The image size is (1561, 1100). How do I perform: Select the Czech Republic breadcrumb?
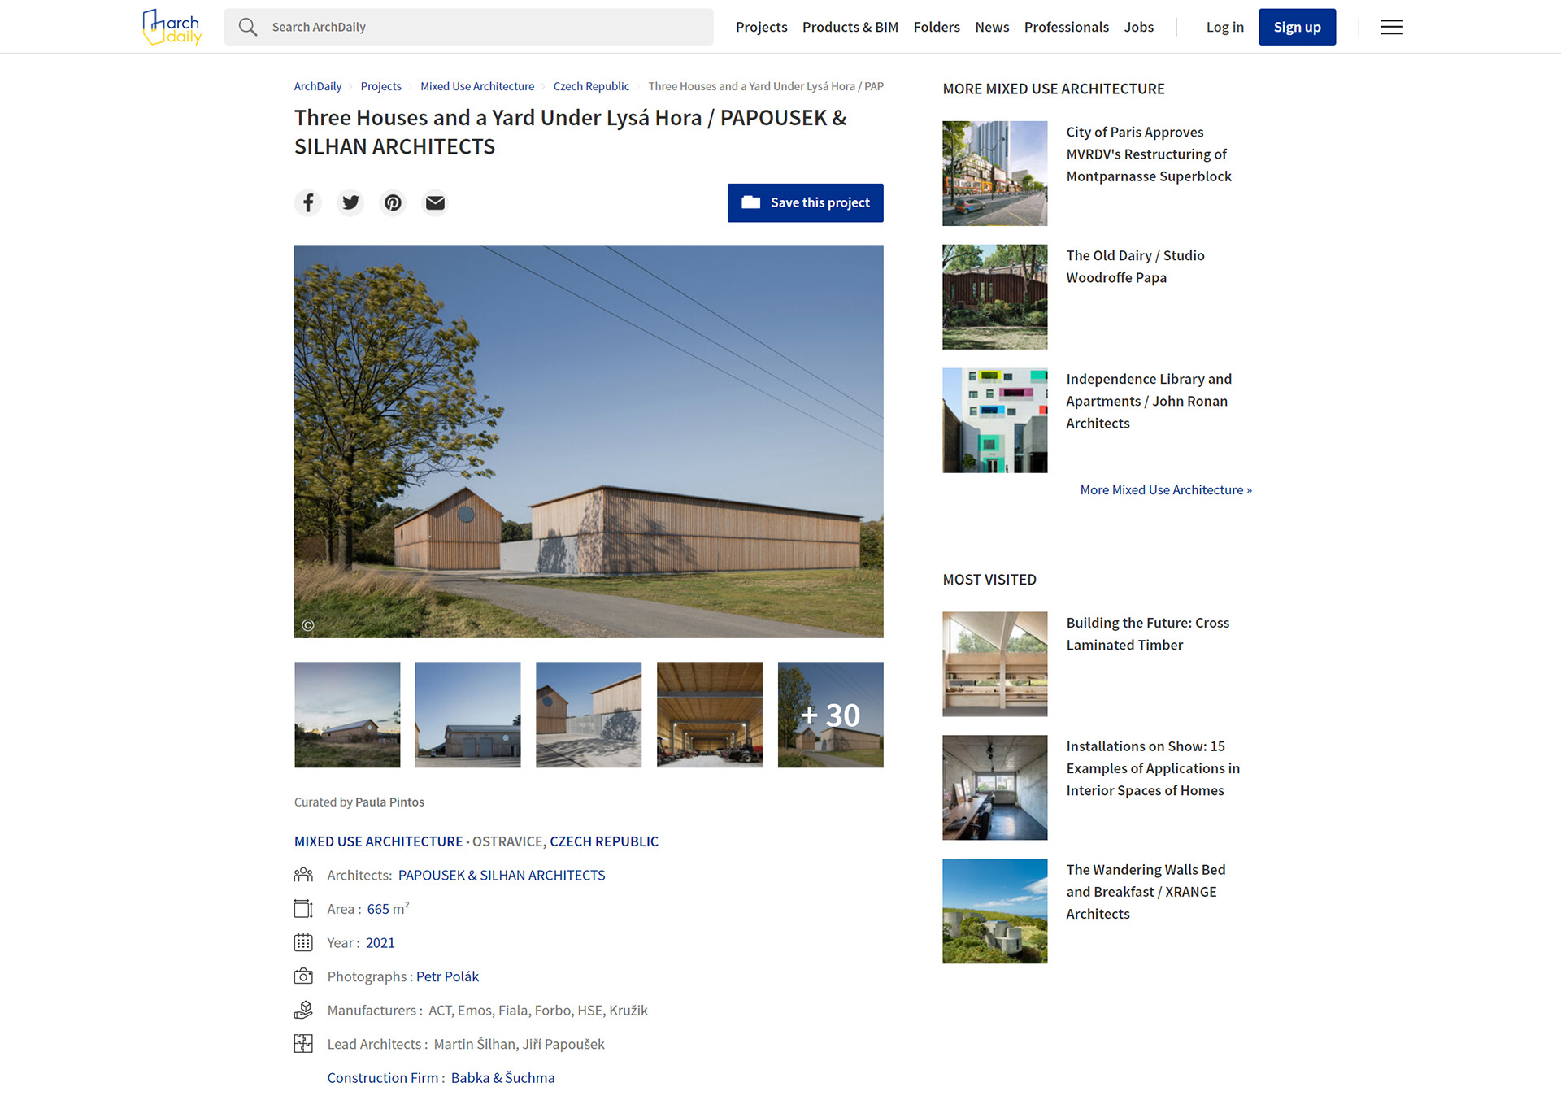(591, 86)
